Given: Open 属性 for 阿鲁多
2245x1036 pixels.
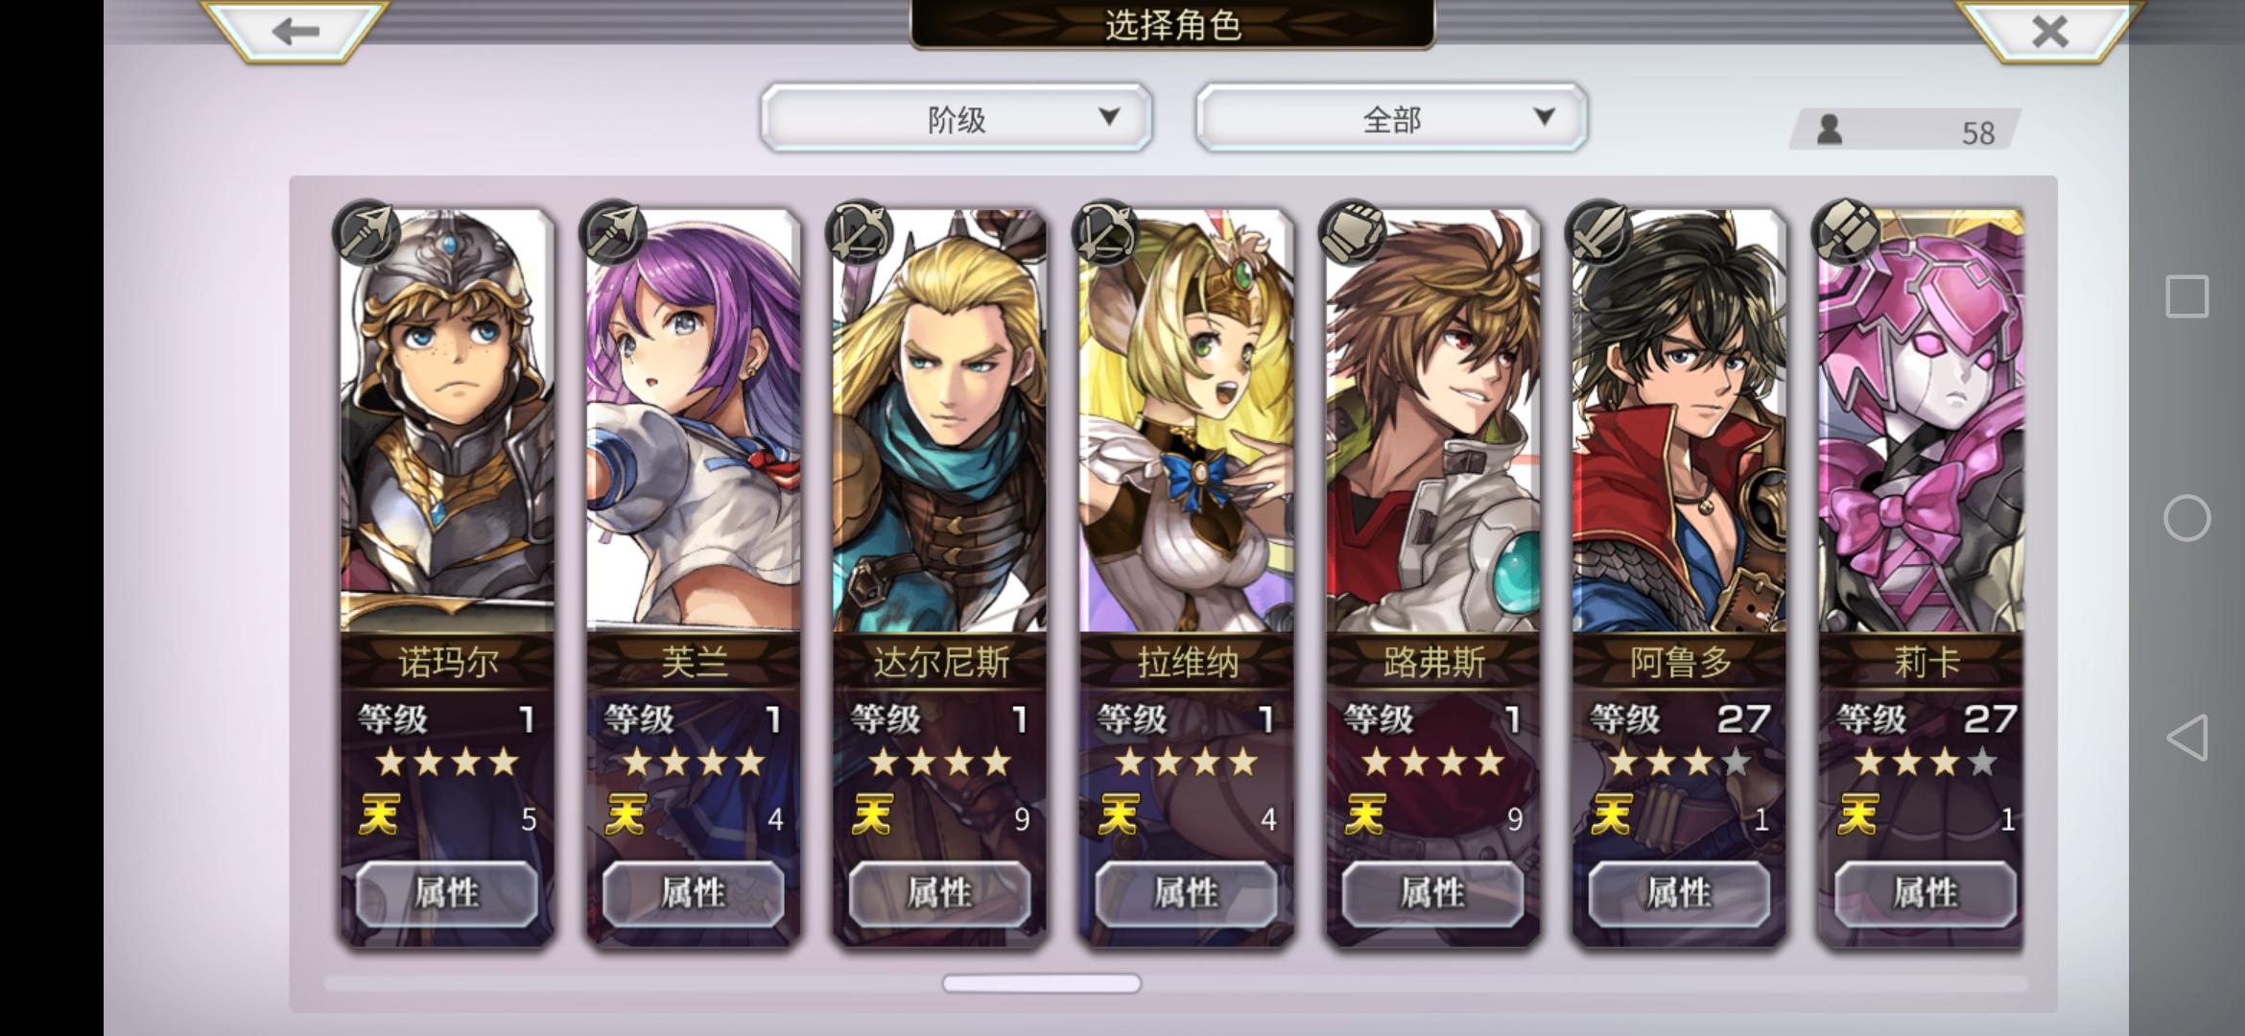Looking at the screenshot, I should coord(1679,893).
